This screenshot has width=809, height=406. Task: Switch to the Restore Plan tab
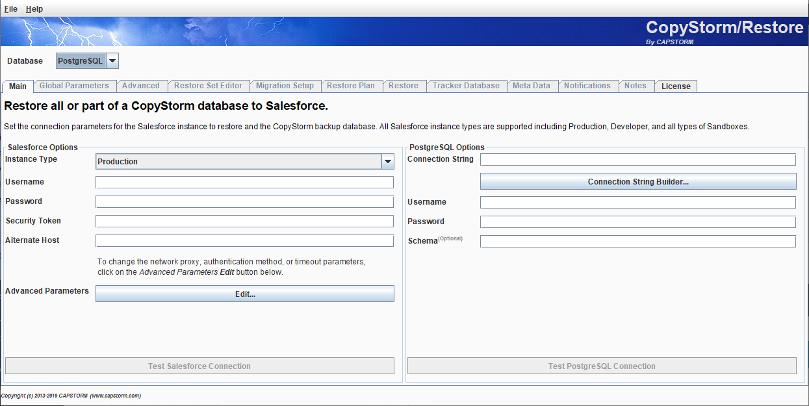click(x=352, y=86)
